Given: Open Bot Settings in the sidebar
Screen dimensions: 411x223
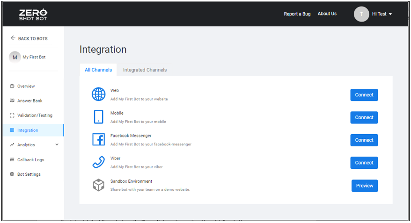Looking at the screenshot, I should [29, 174].
